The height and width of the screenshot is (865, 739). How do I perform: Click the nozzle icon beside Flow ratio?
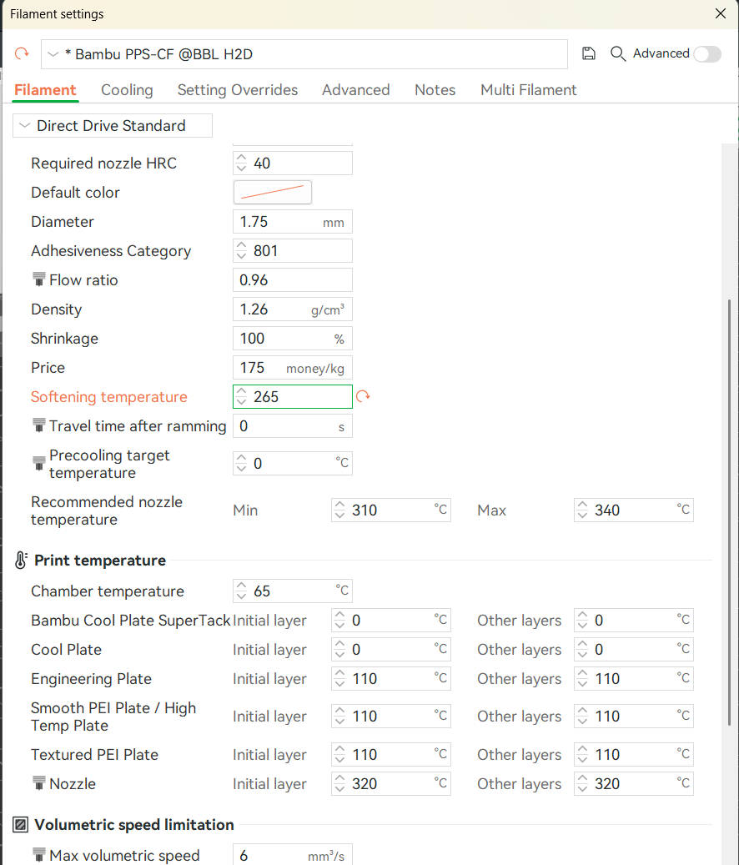pos(38,279)
